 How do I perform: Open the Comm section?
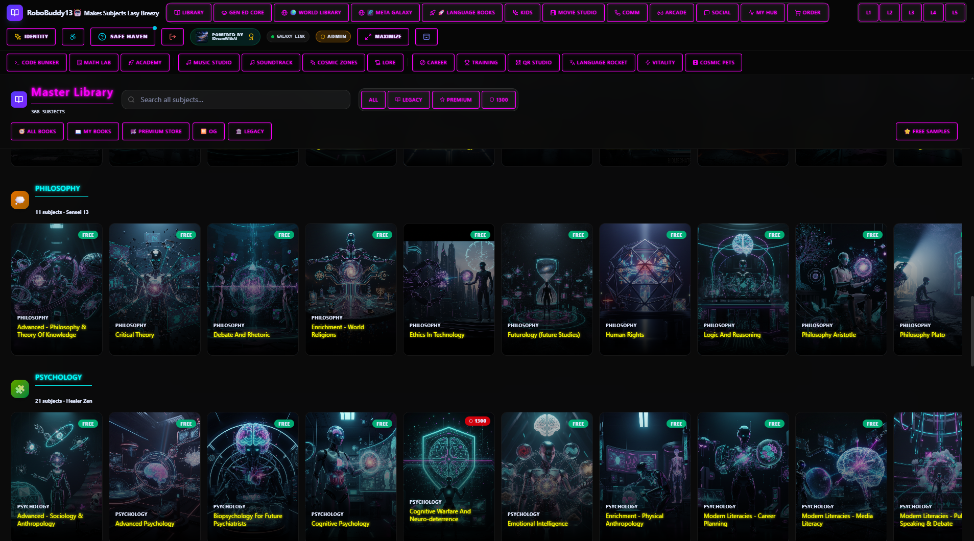(x=627, y=13)
